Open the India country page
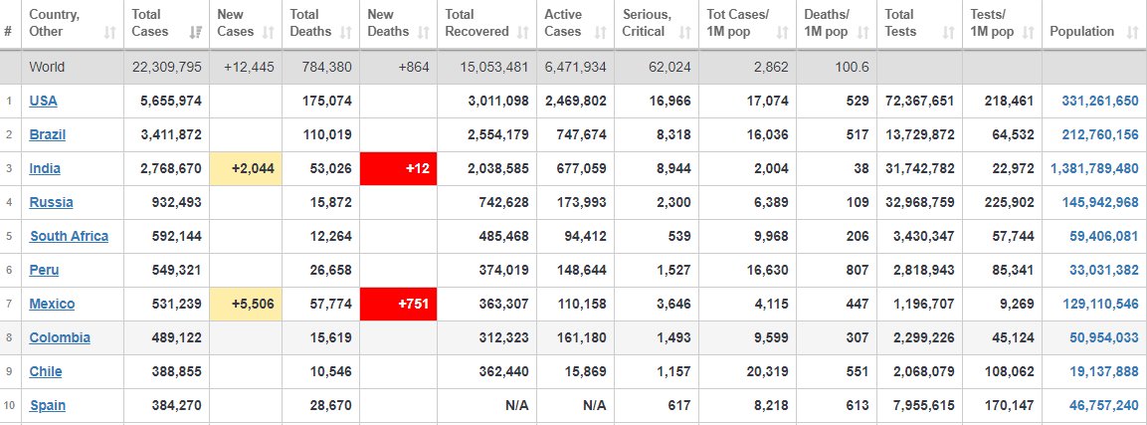Image resolution: width=1147 pixels, height=425 pixels. click(x=45, y=169)
